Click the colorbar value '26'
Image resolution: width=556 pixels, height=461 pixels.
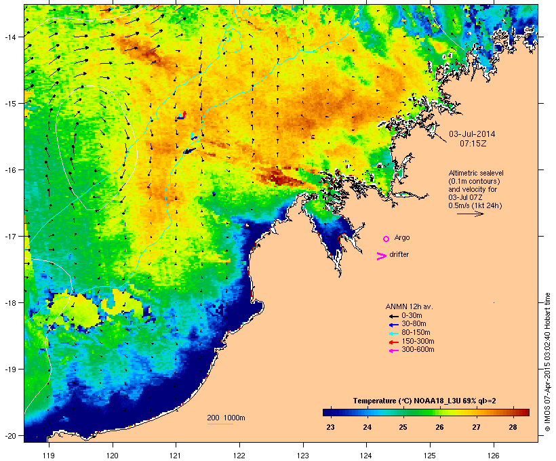(x=439, y=427)
